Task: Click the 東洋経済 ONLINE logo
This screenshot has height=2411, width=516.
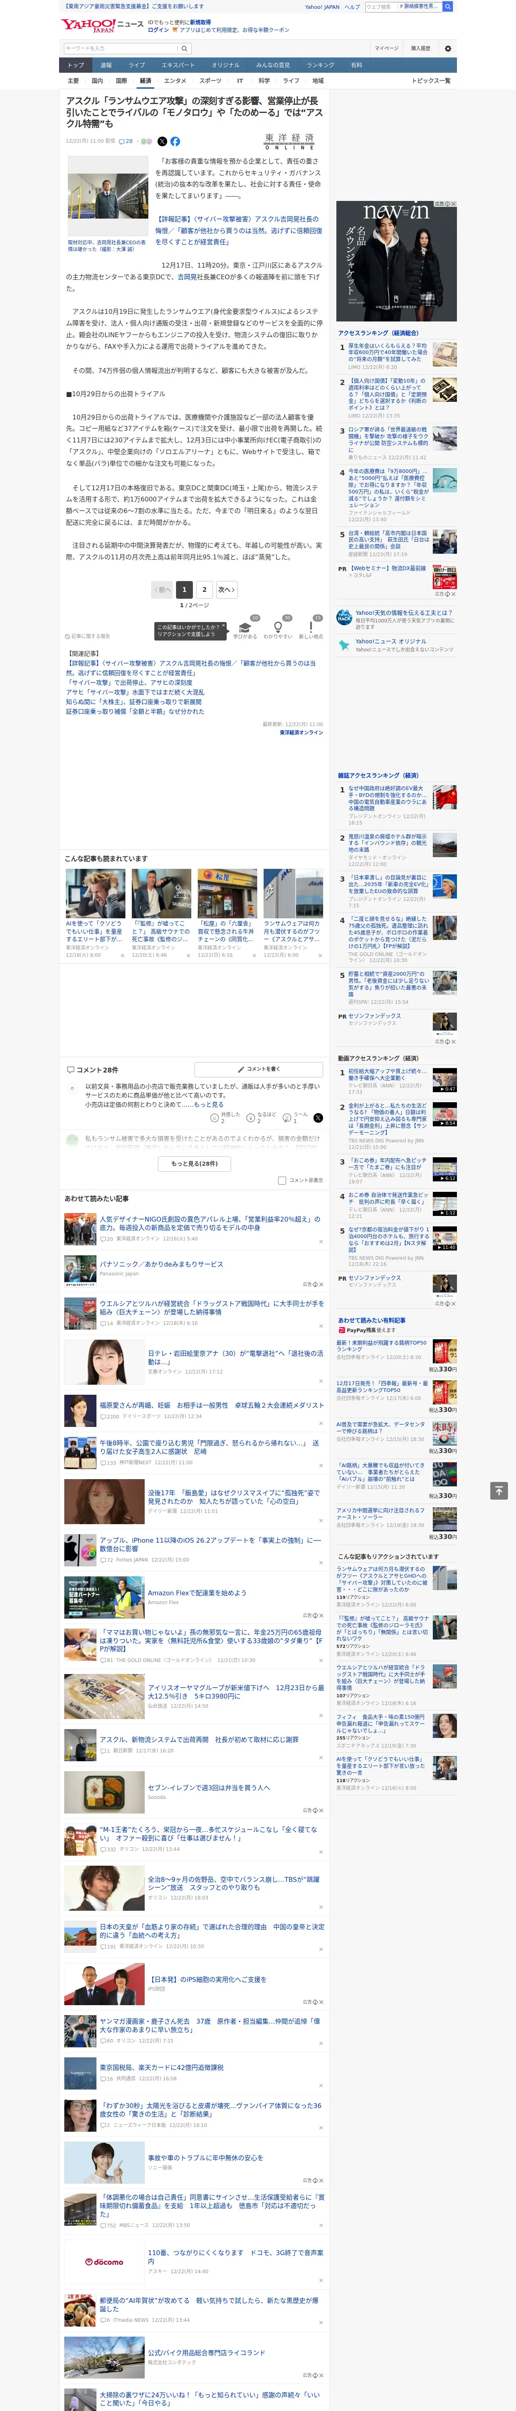Action: 289,141
